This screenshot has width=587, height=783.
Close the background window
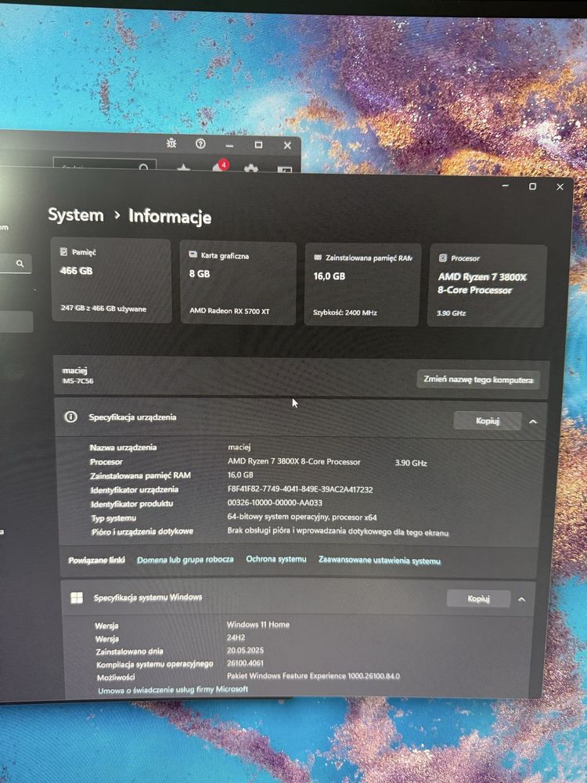287,146
